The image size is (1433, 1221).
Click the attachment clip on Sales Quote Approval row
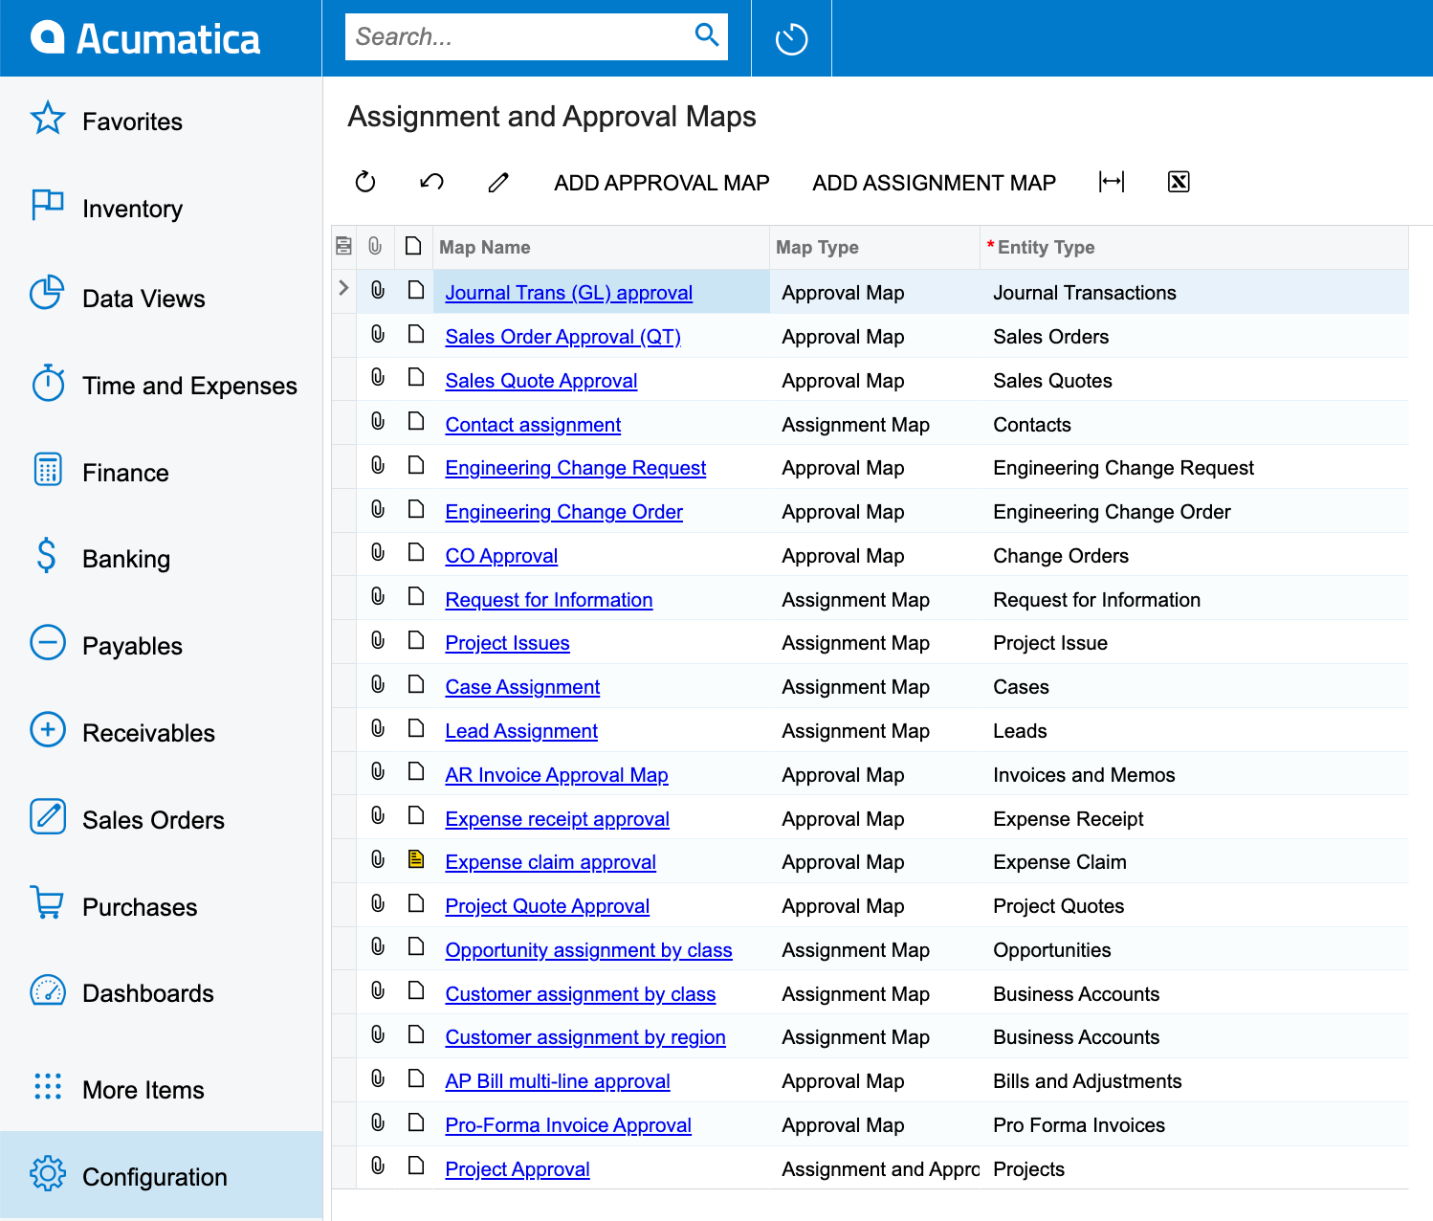pos(378,377)
